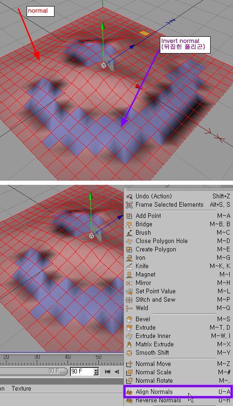Click the Mirror tool icon

129,283
